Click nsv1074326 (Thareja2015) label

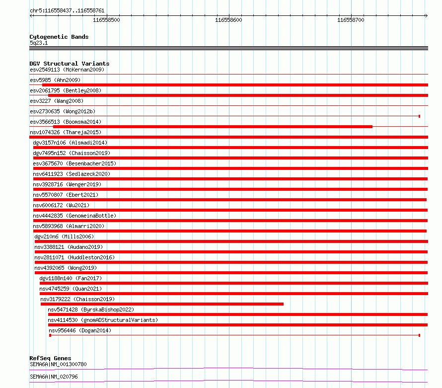coord(66,132)
